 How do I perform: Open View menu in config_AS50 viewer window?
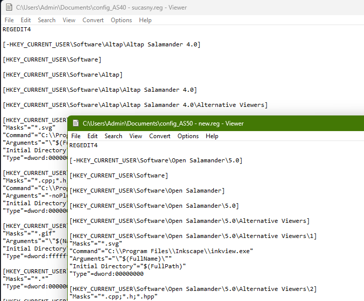[135, 136]
